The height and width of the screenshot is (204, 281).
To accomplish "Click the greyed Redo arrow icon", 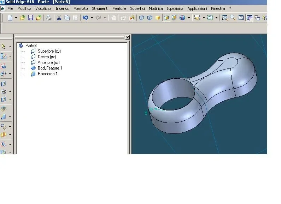I will (x=98, y=18).
